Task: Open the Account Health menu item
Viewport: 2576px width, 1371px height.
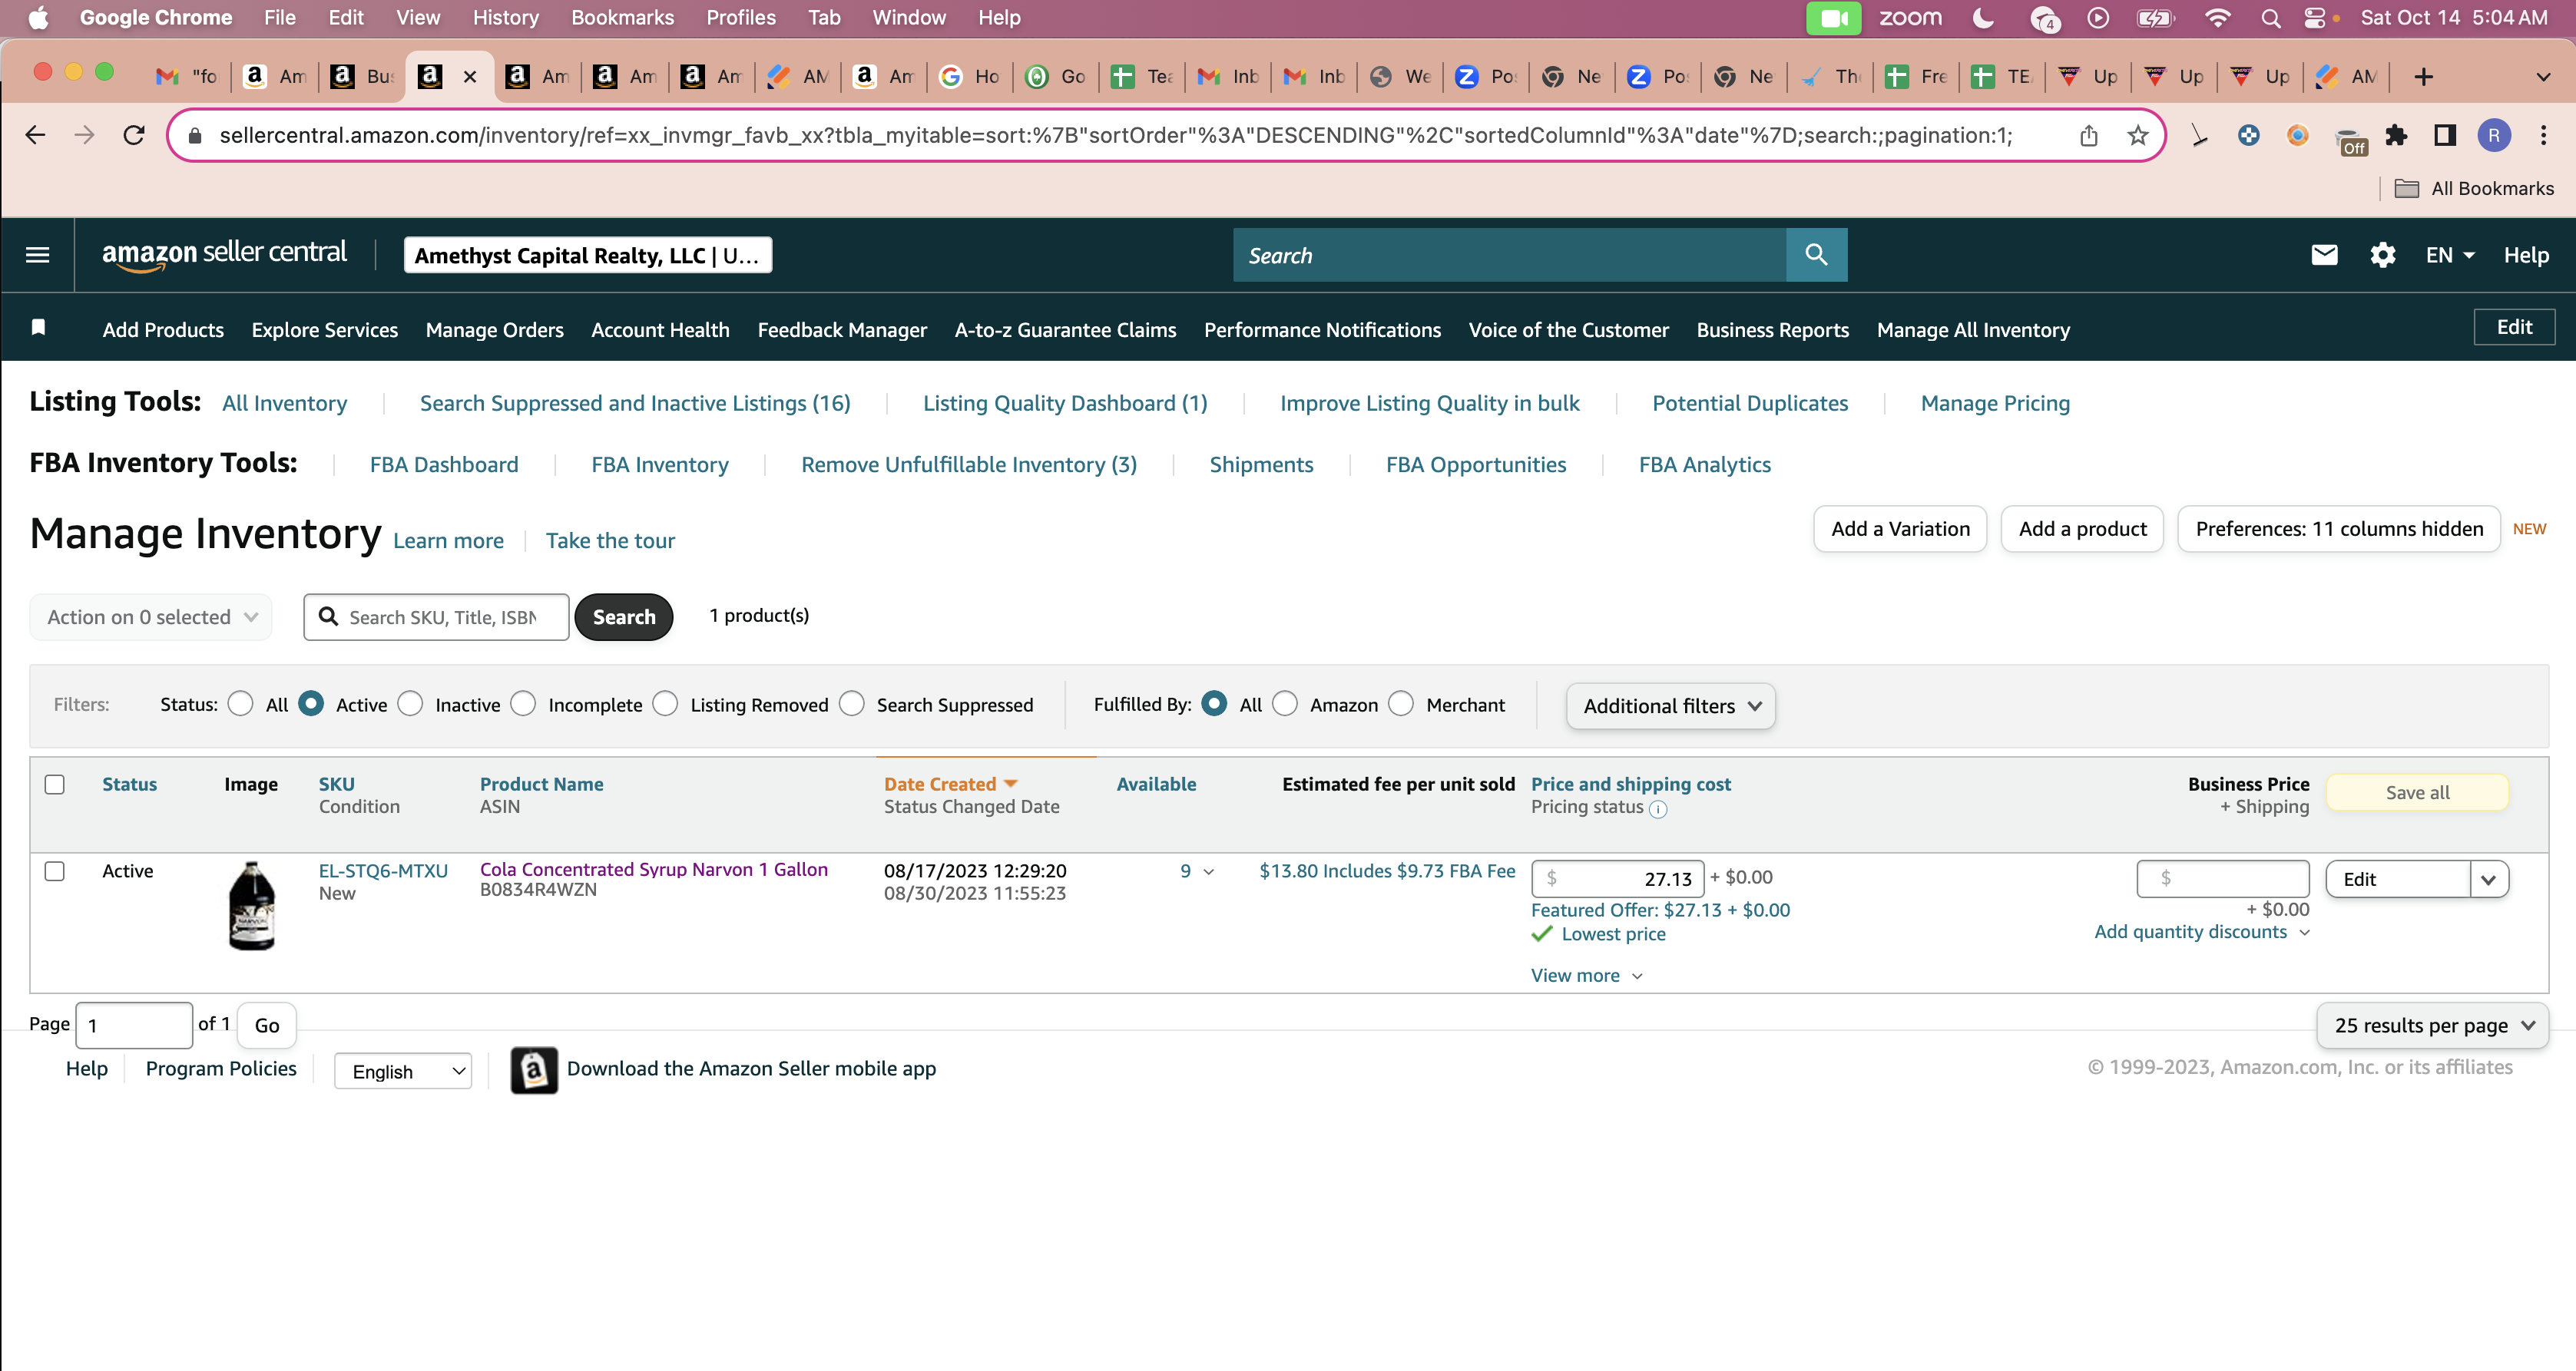Action: (660, 330)
